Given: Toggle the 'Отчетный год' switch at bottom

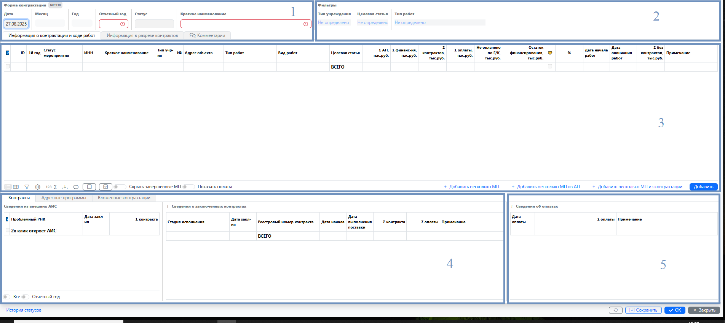Looking at the screenshot, I should pos(26,297).
